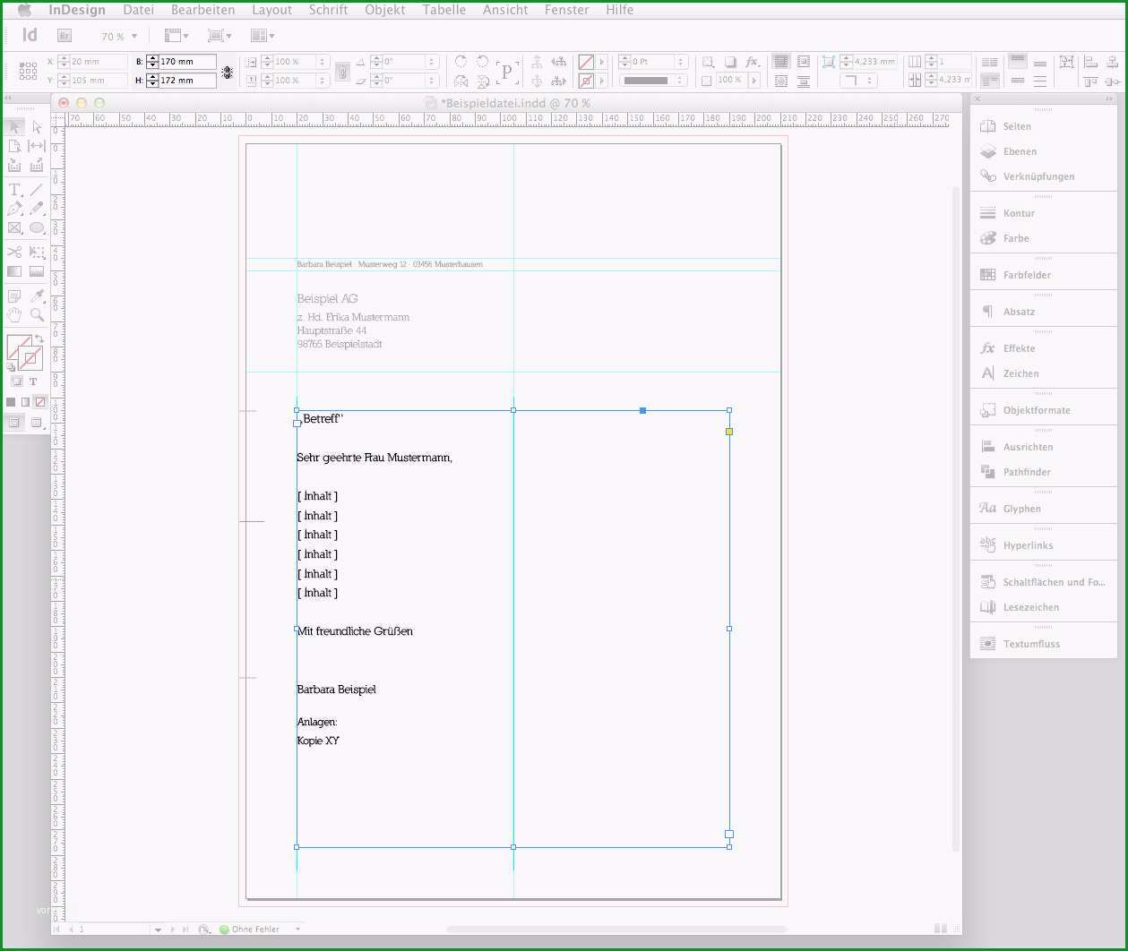1128x951 pixels.
Task: Open the Datei menu
Action: 138,10
